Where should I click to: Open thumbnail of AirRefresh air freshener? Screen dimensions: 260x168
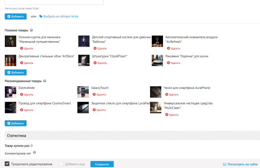157,41
